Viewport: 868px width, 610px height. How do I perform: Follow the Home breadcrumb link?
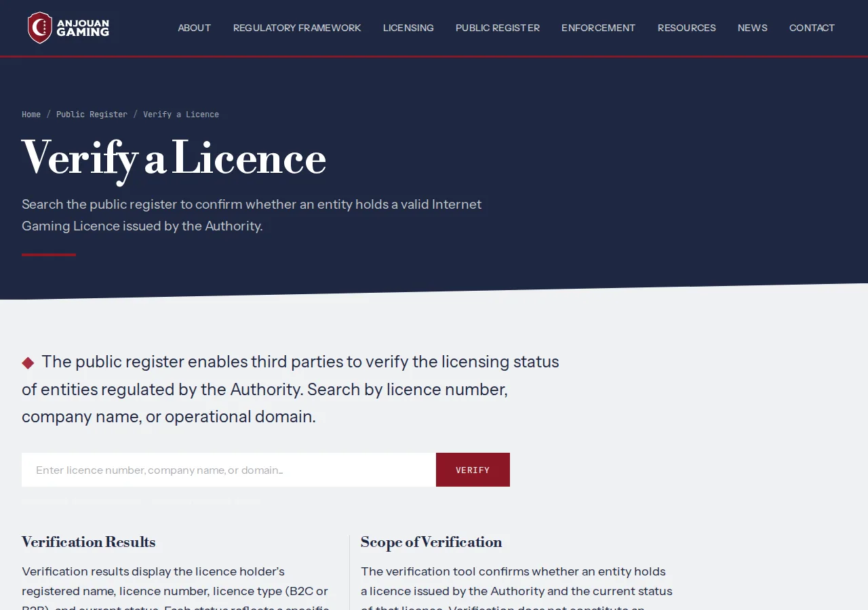pos(31,115)
